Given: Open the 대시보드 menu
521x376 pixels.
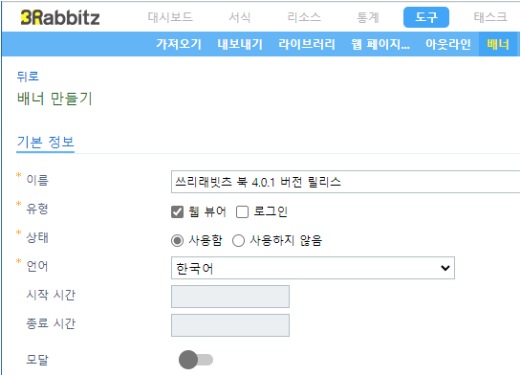Looking at the screenshot, I should 170,17.
